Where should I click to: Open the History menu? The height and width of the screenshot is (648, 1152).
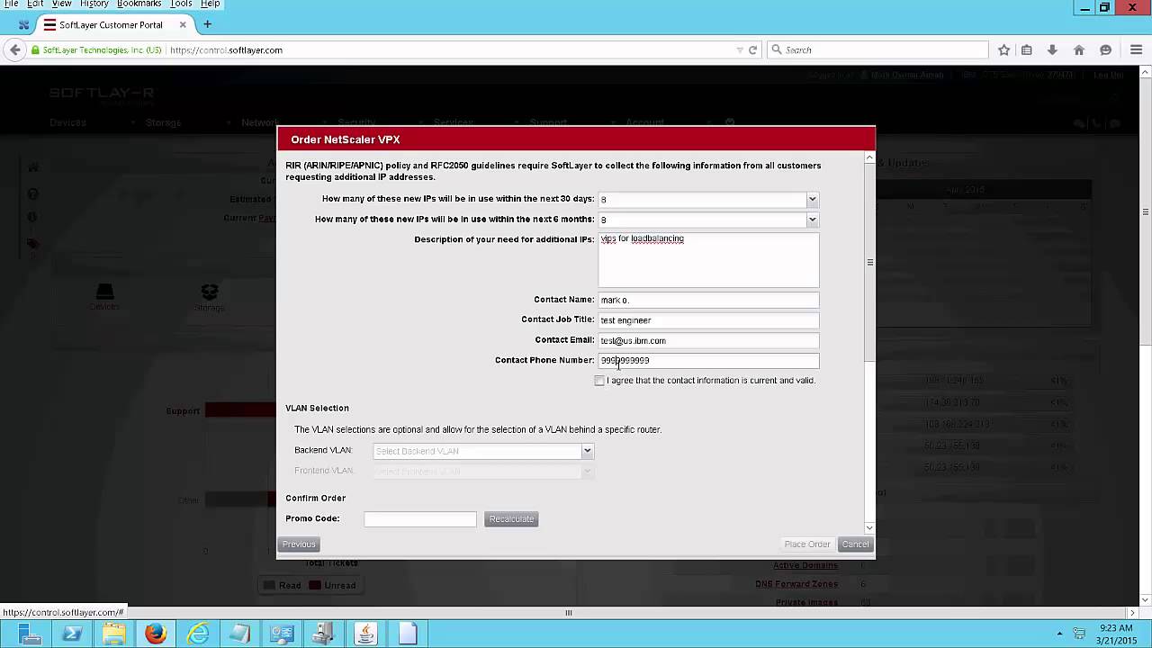click(94, 4)
